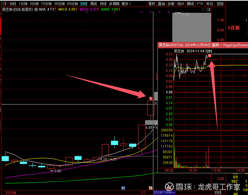Viewport: 248px width, 195px height.
Task: Select the 60分钟 period tab
Action: tap(73, 4)
